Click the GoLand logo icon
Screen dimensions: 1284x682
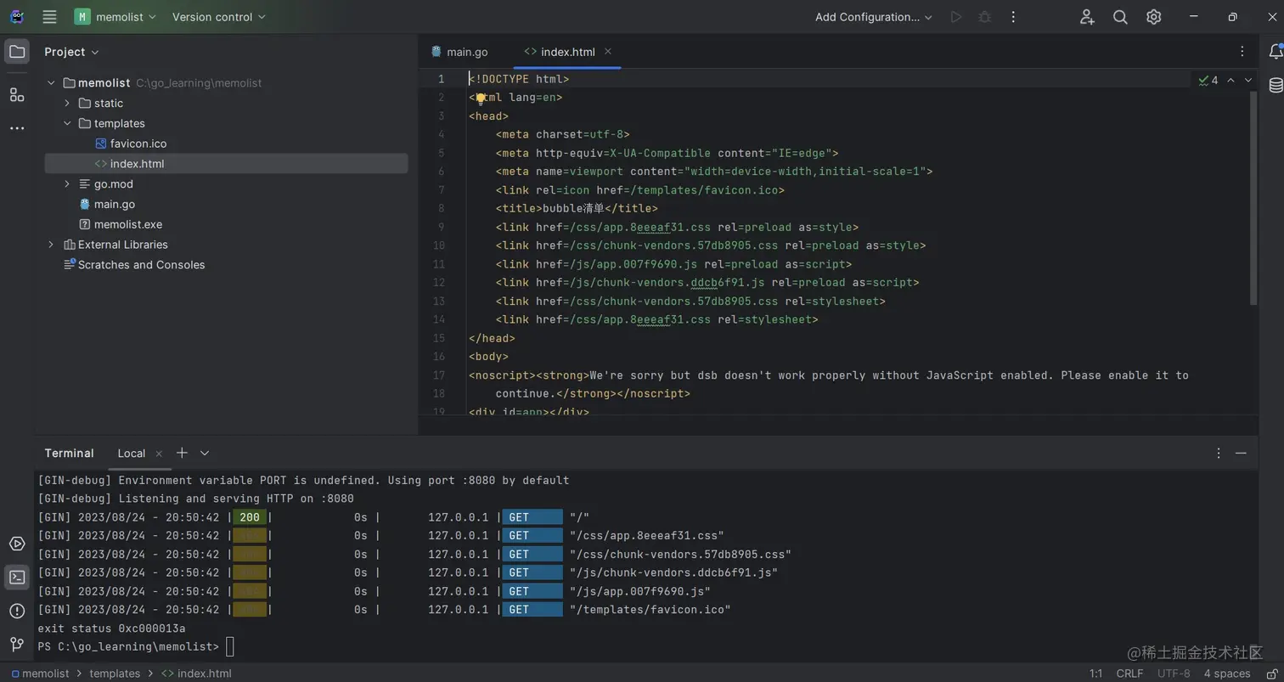click(x=17, y=17)
